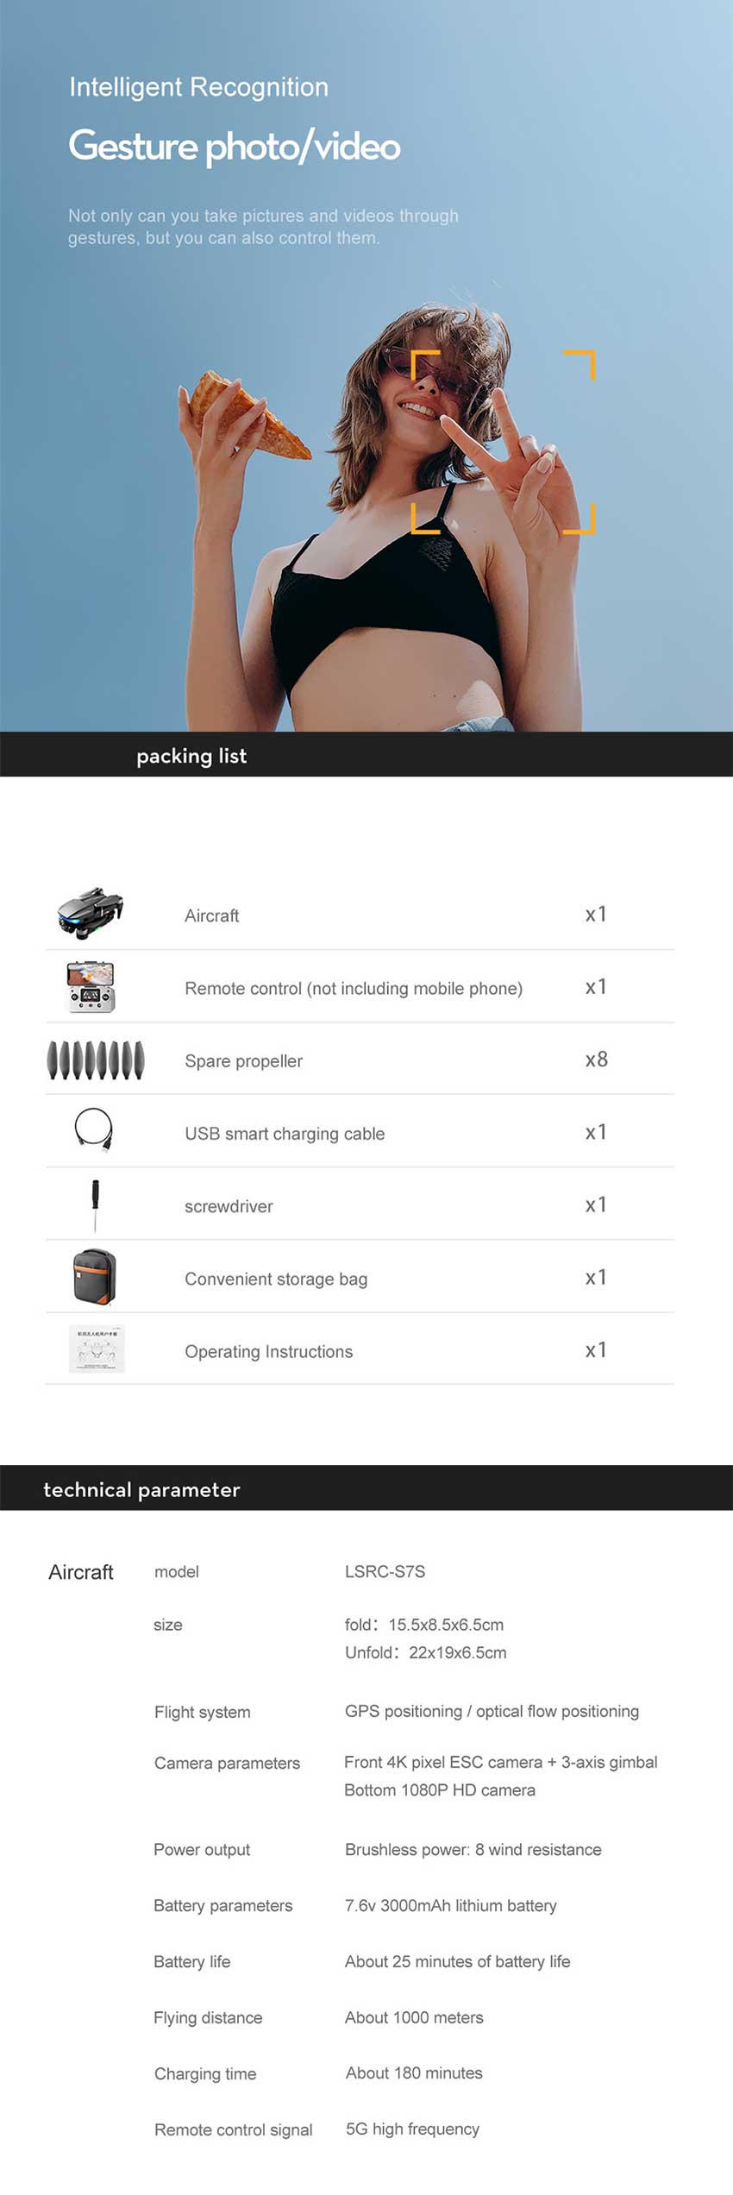Click the orange focus frame bottom-left corner
The width and height of the screenshot is (733, 2195).
tap(424, 519)
